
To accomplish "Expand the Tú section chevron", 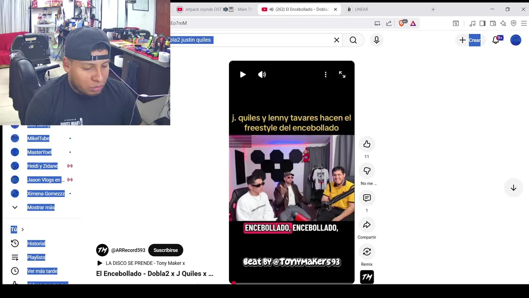I will tap(23, 229).
